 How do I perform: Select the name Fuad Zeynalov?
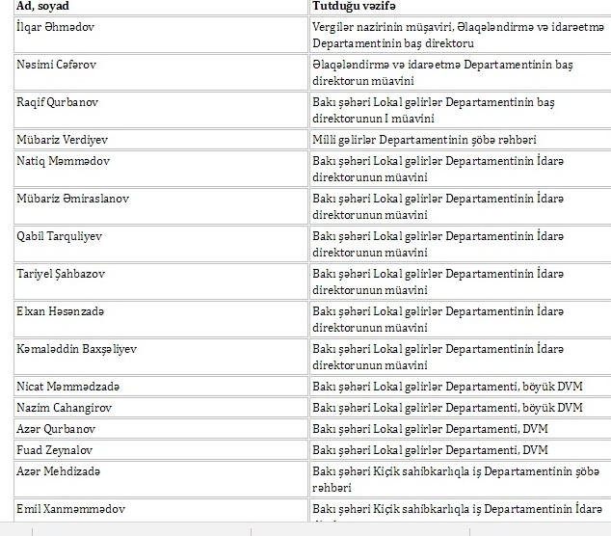point(55,450)
